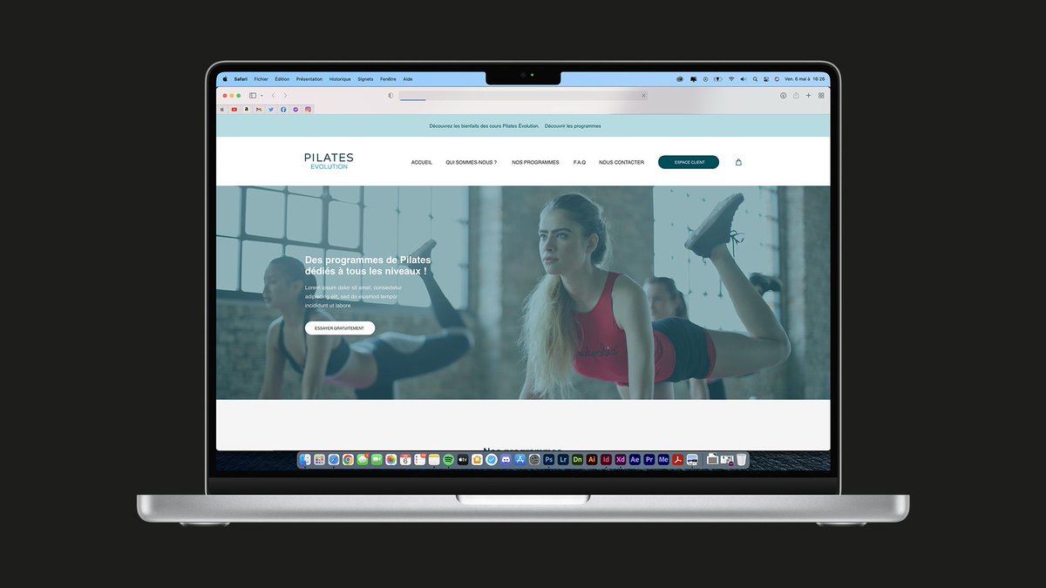
Task: Open Gmail favorite in bookmarks bar
Action: click(x=259, y=110)
